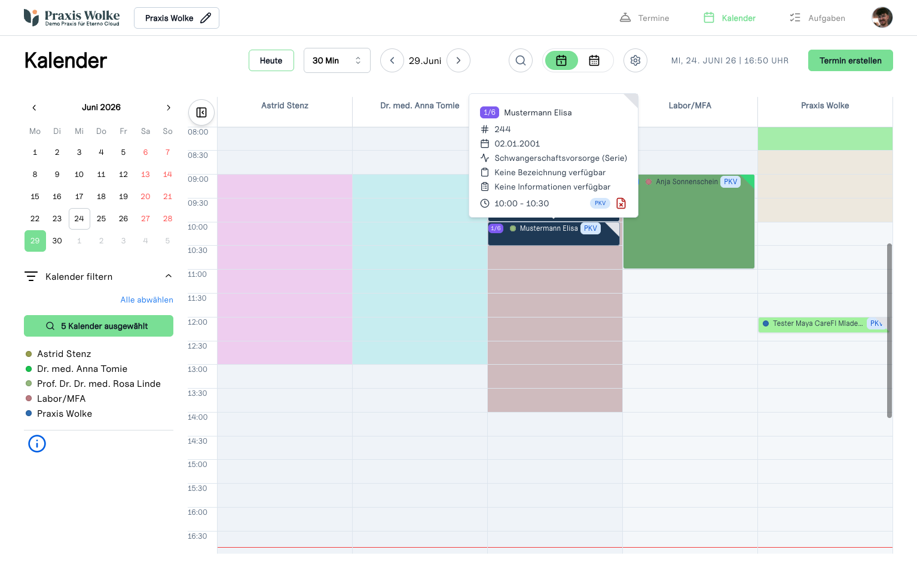Click the vertical scrollbar of the calendar grid

click(890, 331)
